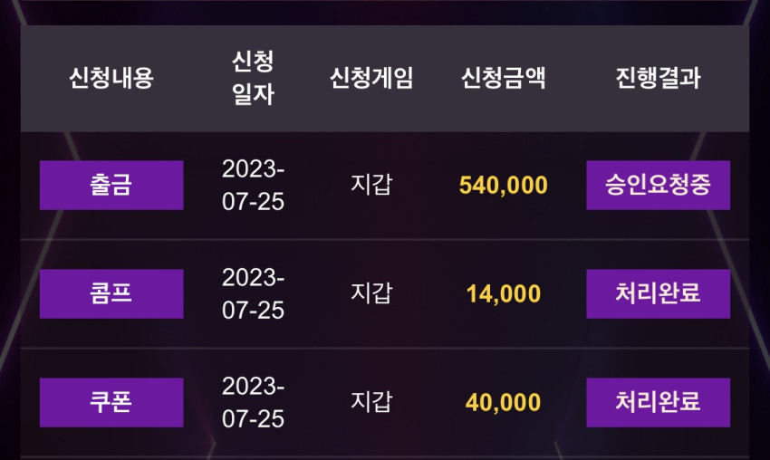
Task: Click the date in the 콤프 row
Action: coord(253,293)
